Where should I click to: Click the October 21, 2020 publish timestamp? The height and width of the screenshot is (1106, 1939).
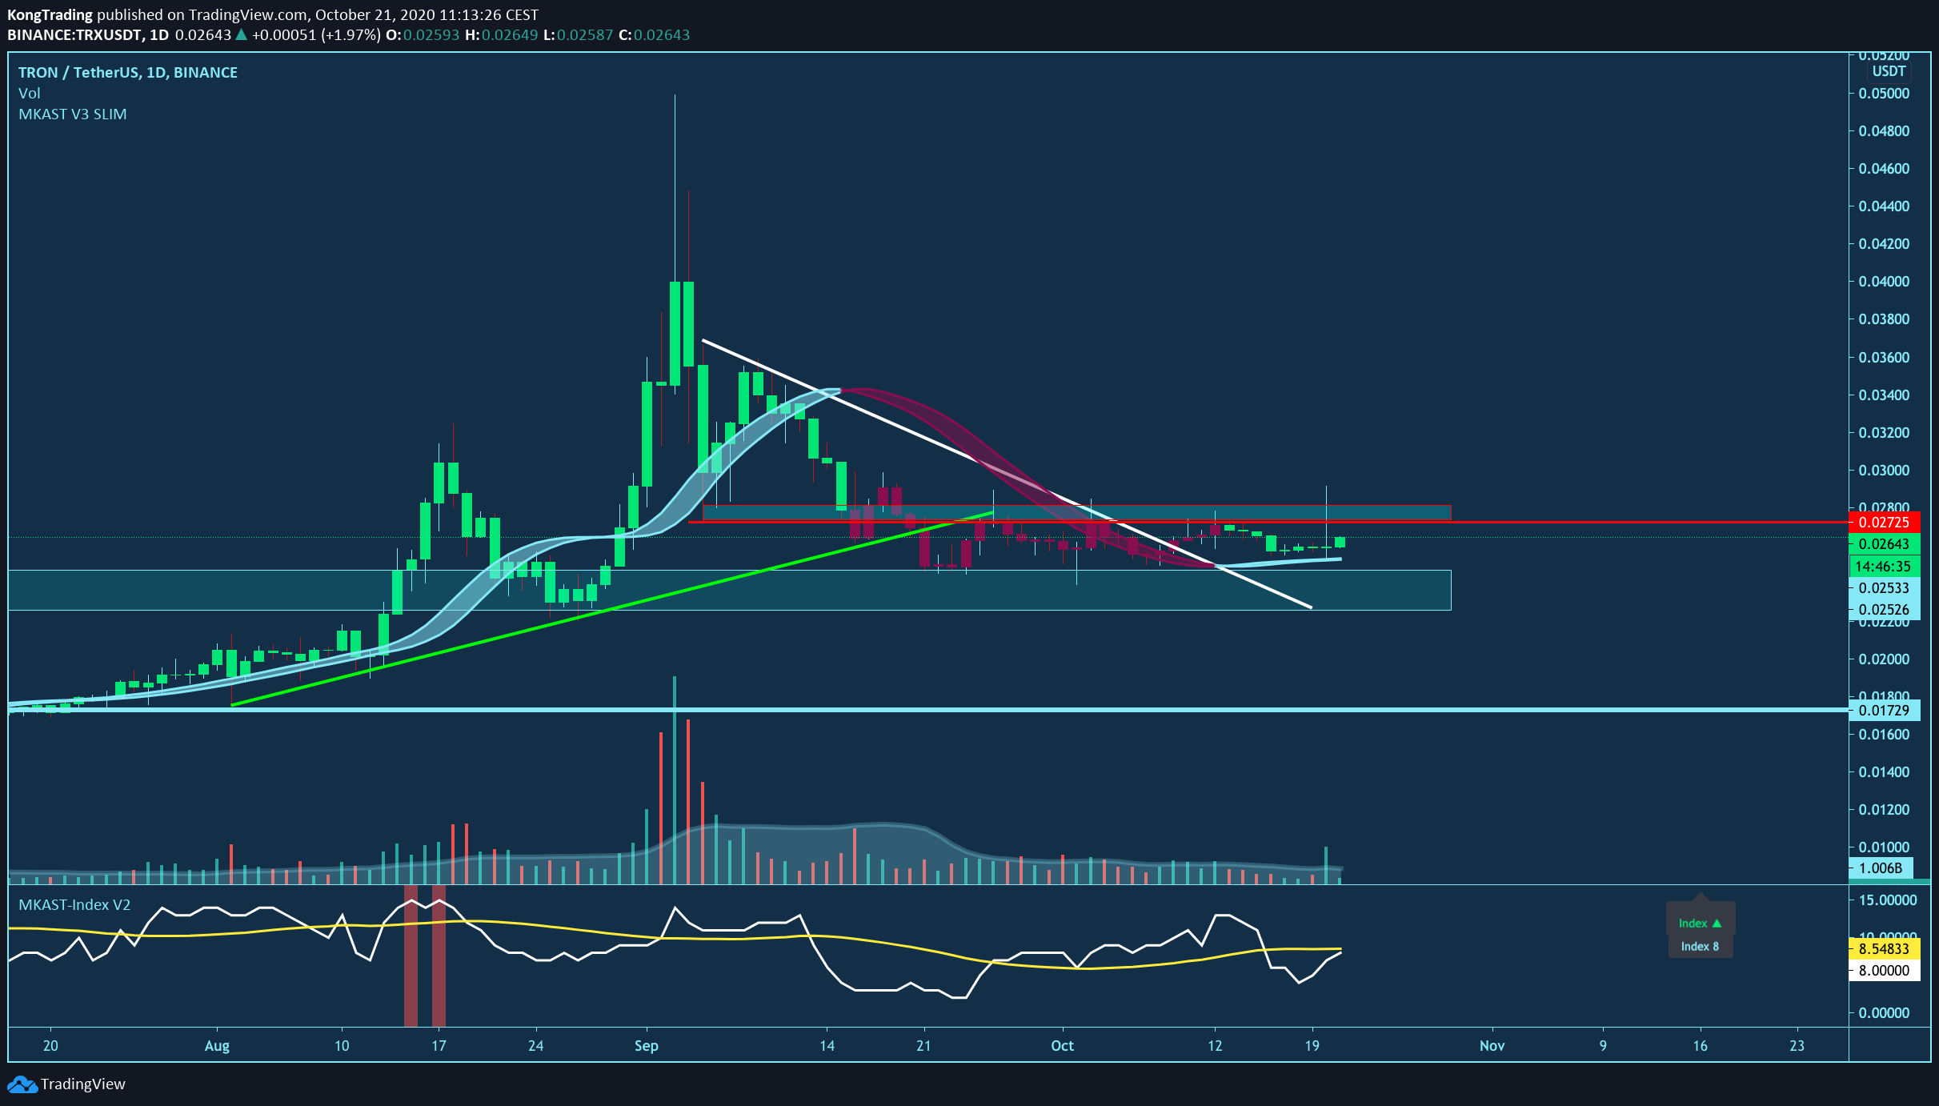(x=427, y=14)
